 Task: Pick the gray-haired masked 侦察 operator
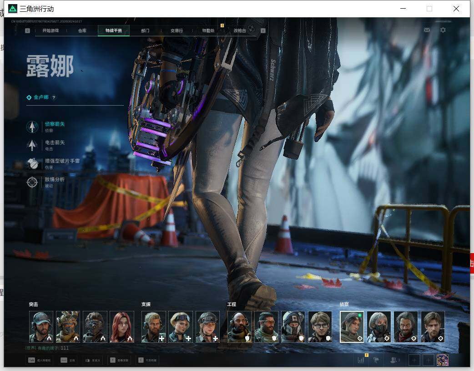coord(379,327)
